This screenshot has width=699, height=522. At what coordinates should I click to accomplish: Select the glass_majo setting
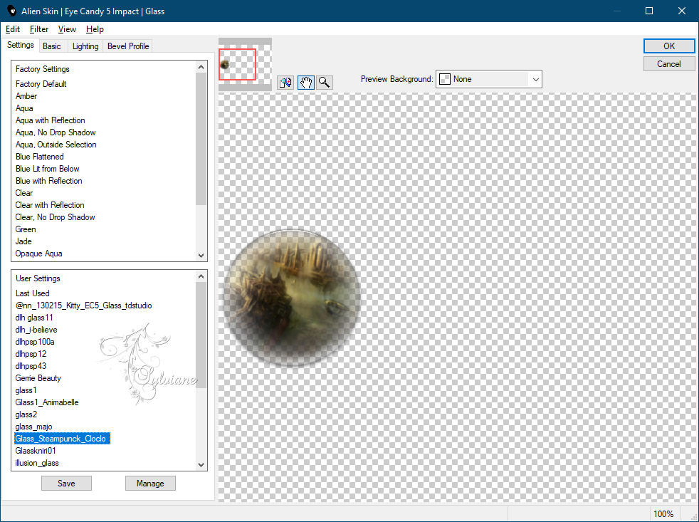coord(34,427)
